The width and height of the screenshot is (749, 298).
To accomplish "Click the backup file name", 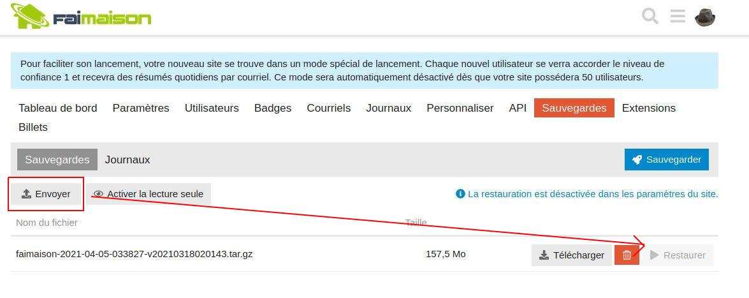I will click(135, 254).
